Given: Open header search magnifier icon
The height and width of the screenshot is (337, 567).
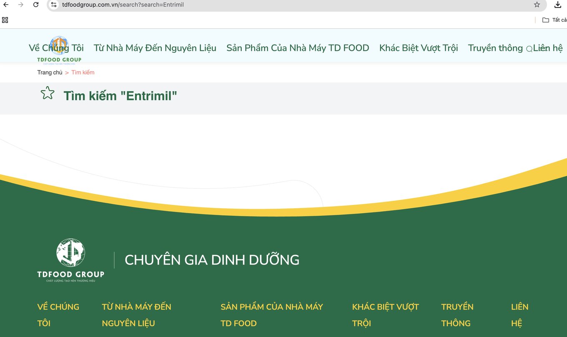Looking at the screenshot, I should 529,49.
